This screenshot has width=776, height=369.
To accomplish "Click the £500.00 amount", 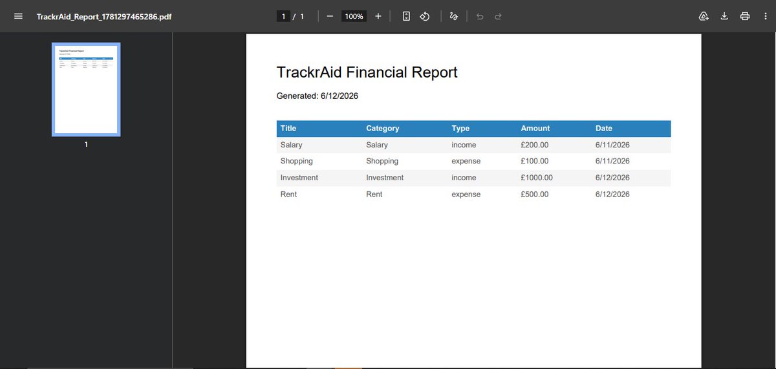I will (535, 195).
